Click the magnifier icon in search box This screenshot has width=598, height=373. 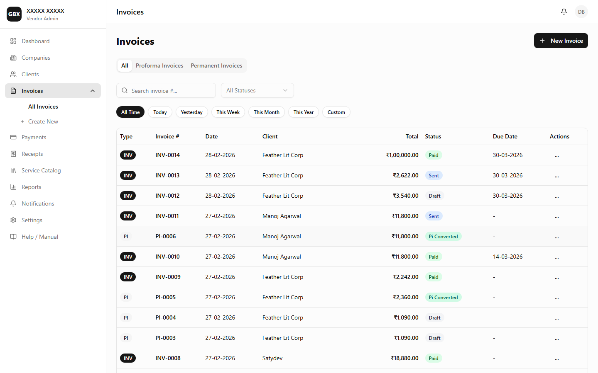[125, 90]
